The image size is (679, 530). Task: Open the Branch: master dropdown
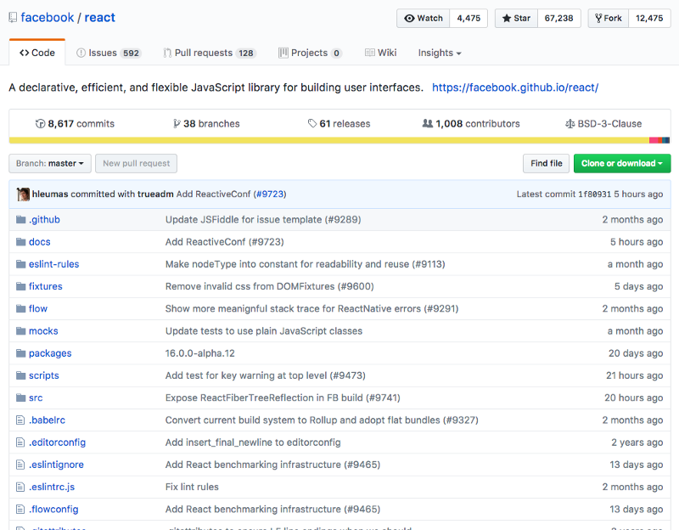[50, 163]
